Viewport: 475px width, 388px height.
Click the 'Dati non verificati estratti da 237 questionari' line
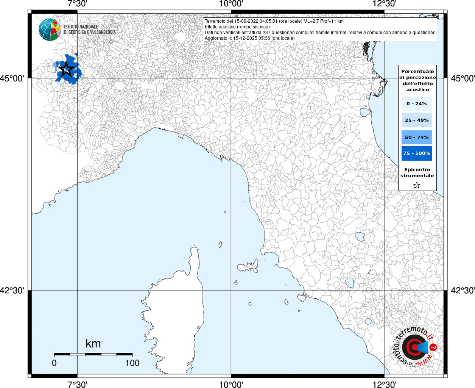(321, 33)
